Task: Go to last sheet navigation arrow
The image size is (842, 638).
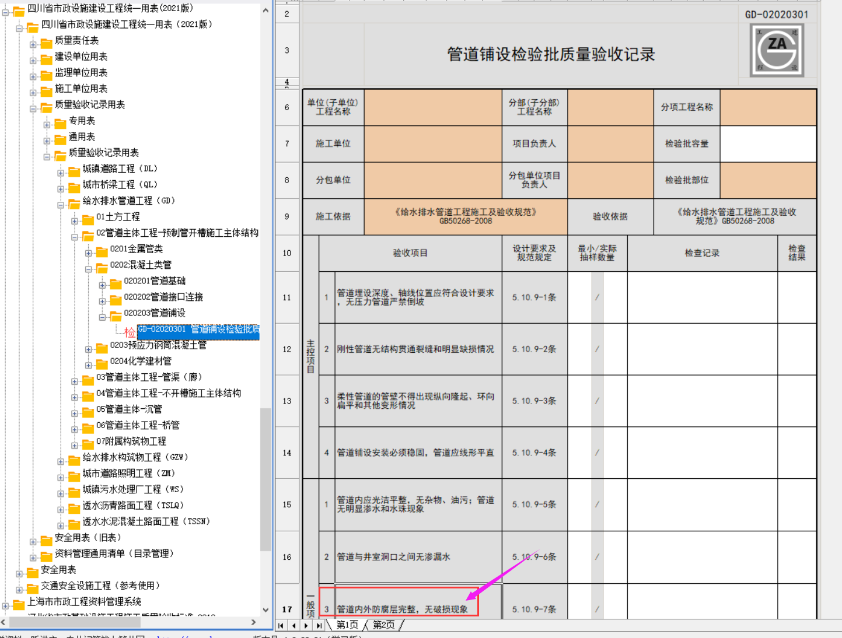Action: click(x=319, y=625)
